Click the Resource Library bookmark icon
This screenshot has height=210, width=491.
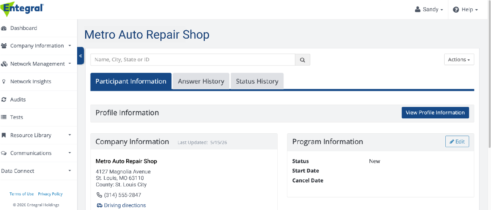click(4, 135)
